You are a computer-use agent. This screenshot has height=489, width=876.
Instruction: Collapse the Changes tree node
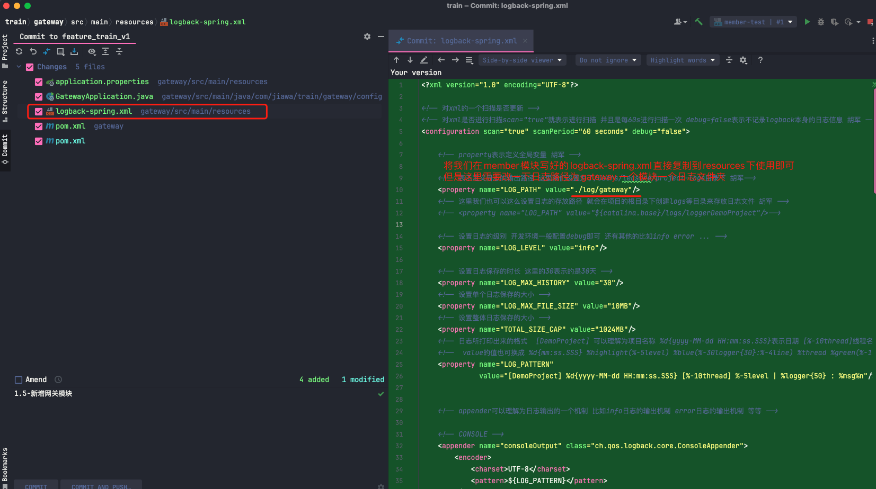pyautogui.click(x=19, y=67)
